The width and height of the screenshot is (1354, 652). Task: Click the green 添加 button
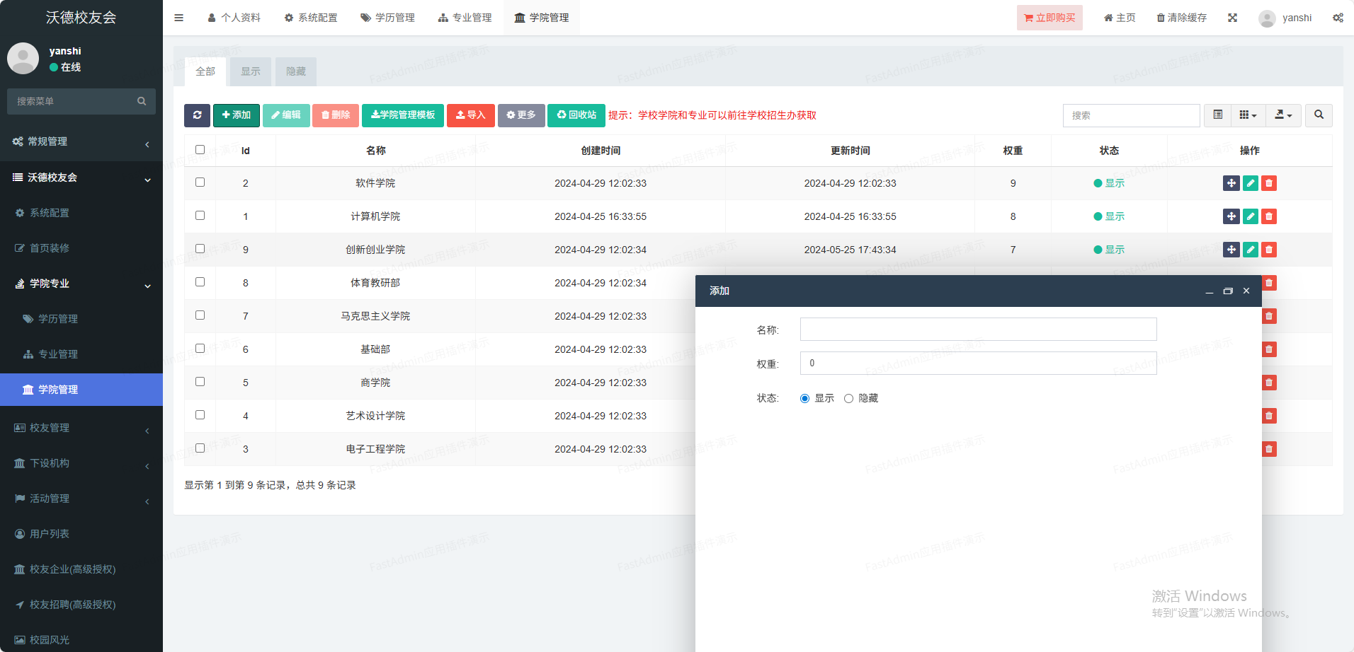(x=236, y=115)
